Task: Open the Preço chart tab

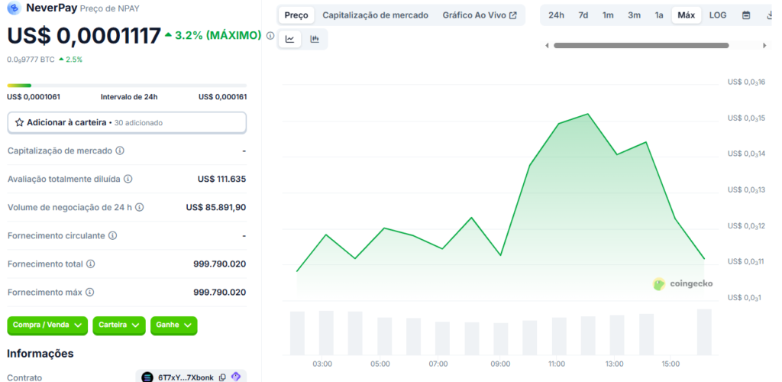Action: point(296,15)
